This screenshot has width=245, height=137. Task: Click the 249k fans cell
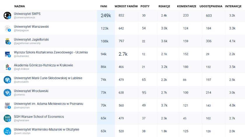[106, 16]
